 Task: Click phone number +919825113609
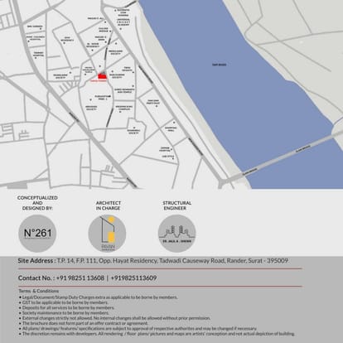click(133, 278)
